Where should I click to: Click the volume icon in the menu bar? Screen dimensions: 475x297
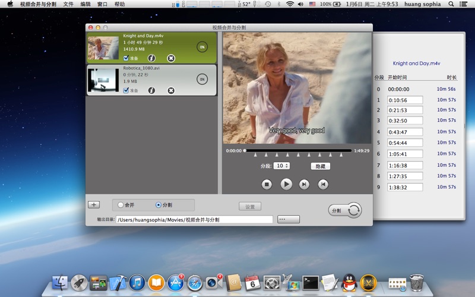300,4
